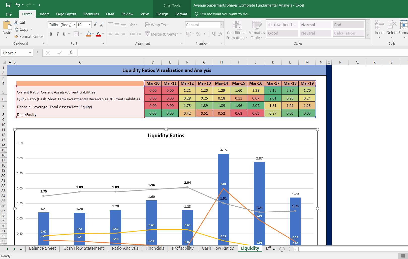Image resolution: width=408 pixels, height=259 pixels.
Task: Click the New Sheet plus icon
Action: pyautogui.click(x=282, y=249)
